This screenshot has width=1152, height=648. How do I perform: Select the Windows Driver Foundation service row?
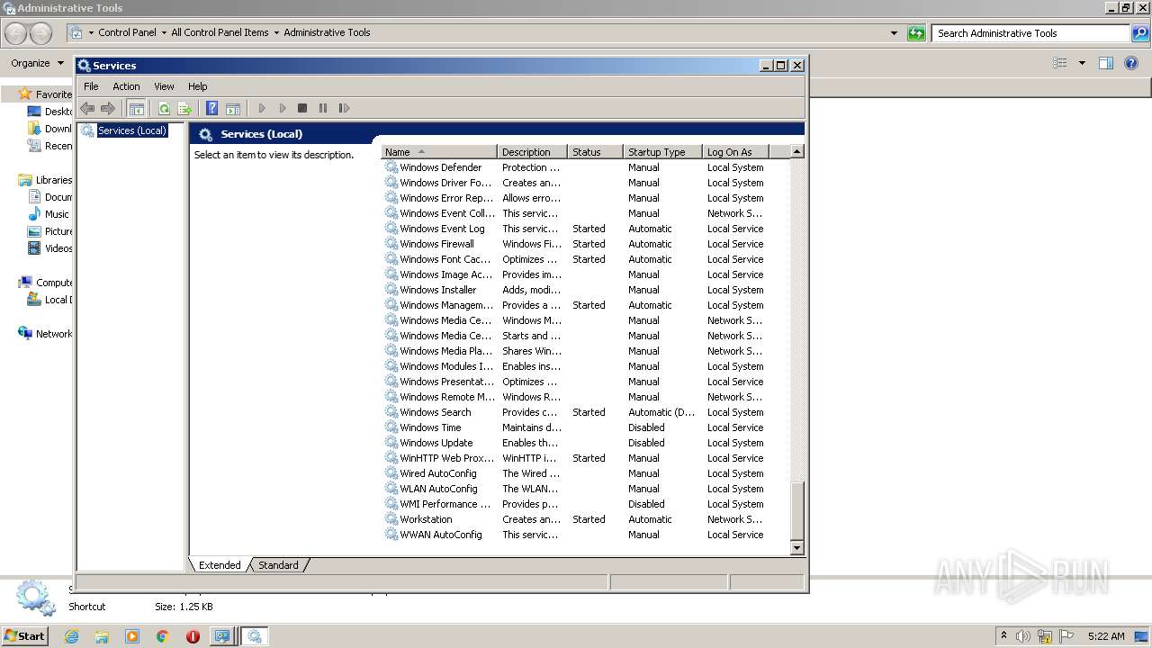coord(585,183)
